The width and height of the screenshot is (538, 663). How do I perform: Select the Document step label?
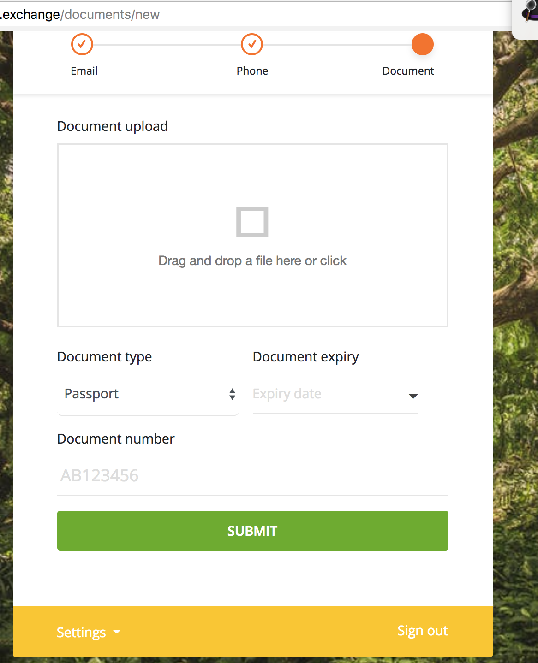point(408,71)
